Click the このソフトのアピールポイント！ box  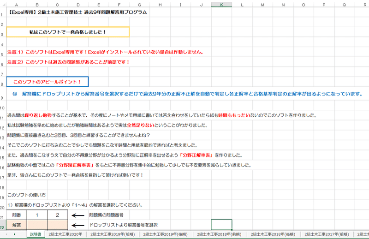[48, 82]
